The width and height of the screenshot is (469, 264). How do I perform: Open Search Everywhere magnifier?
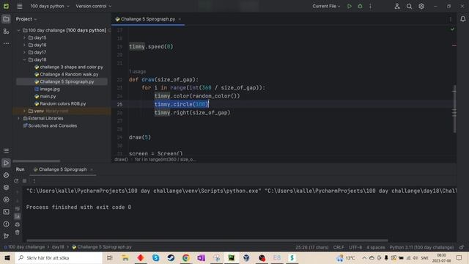coord(409,6)
